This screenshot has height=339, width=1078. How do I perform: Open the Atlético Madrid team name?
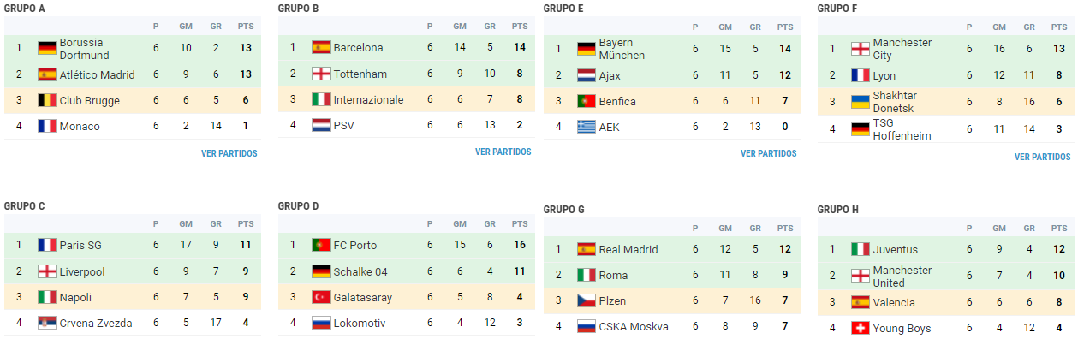[98, 74]
